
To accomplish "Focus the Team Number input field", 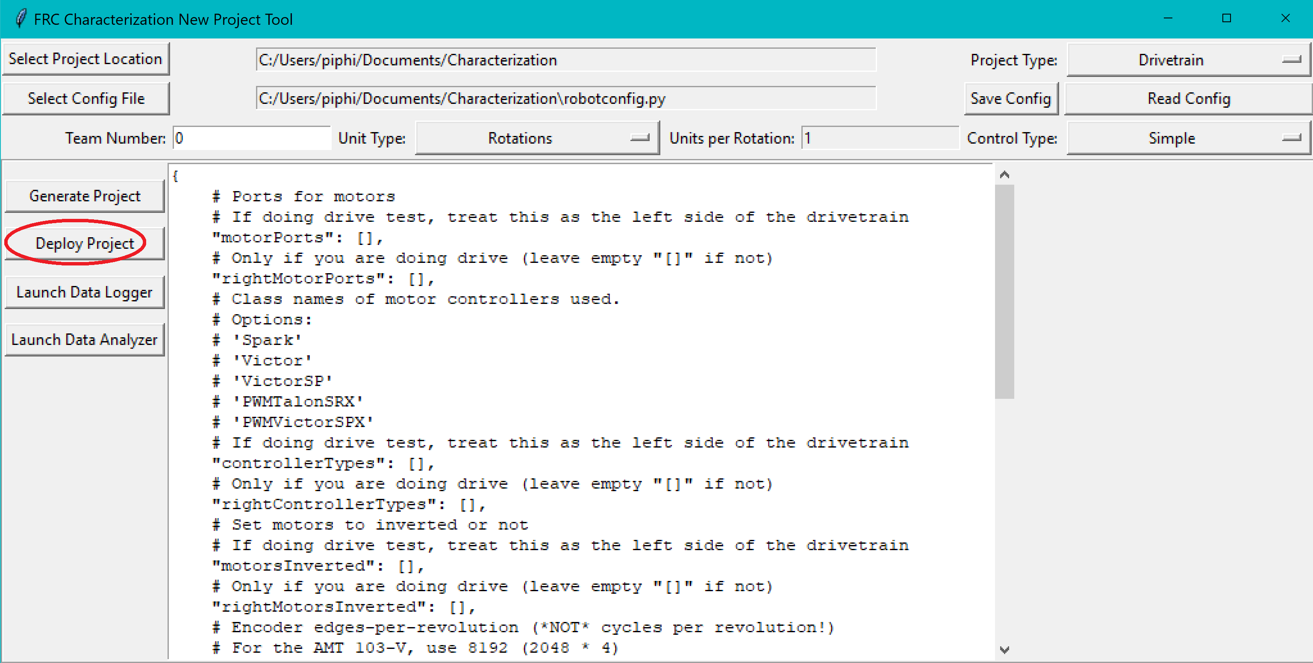I will (252, 138).
